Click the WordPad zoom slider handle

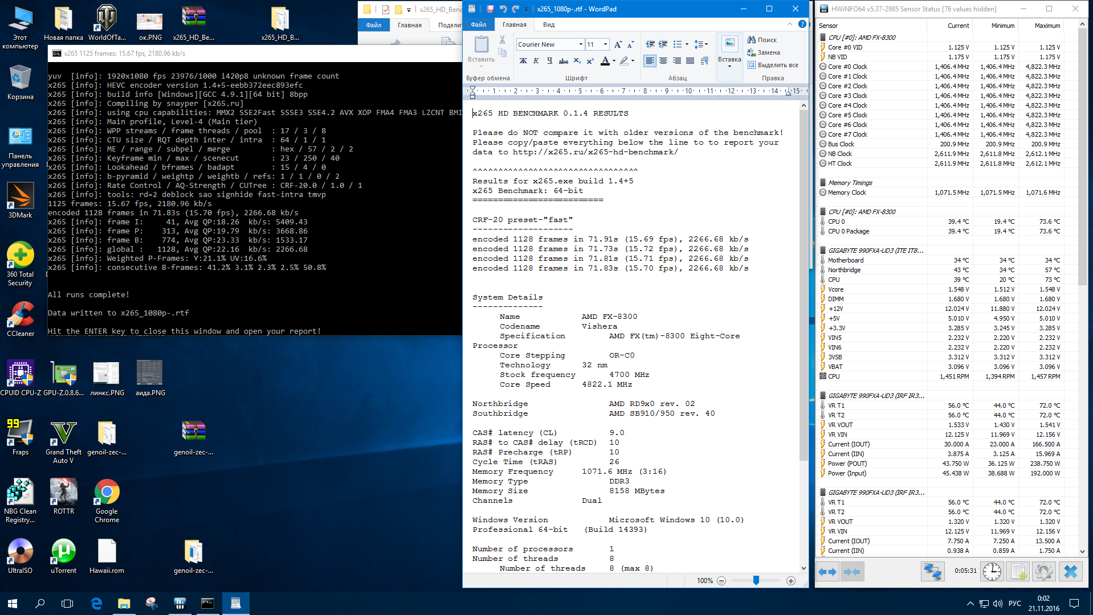coord(756,580)
